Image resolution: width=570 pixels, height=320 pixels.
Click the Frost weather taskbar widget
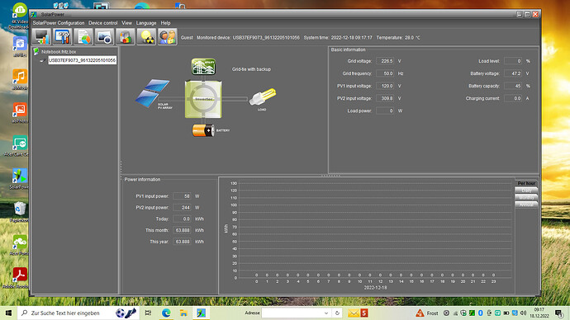coord(427,313)
